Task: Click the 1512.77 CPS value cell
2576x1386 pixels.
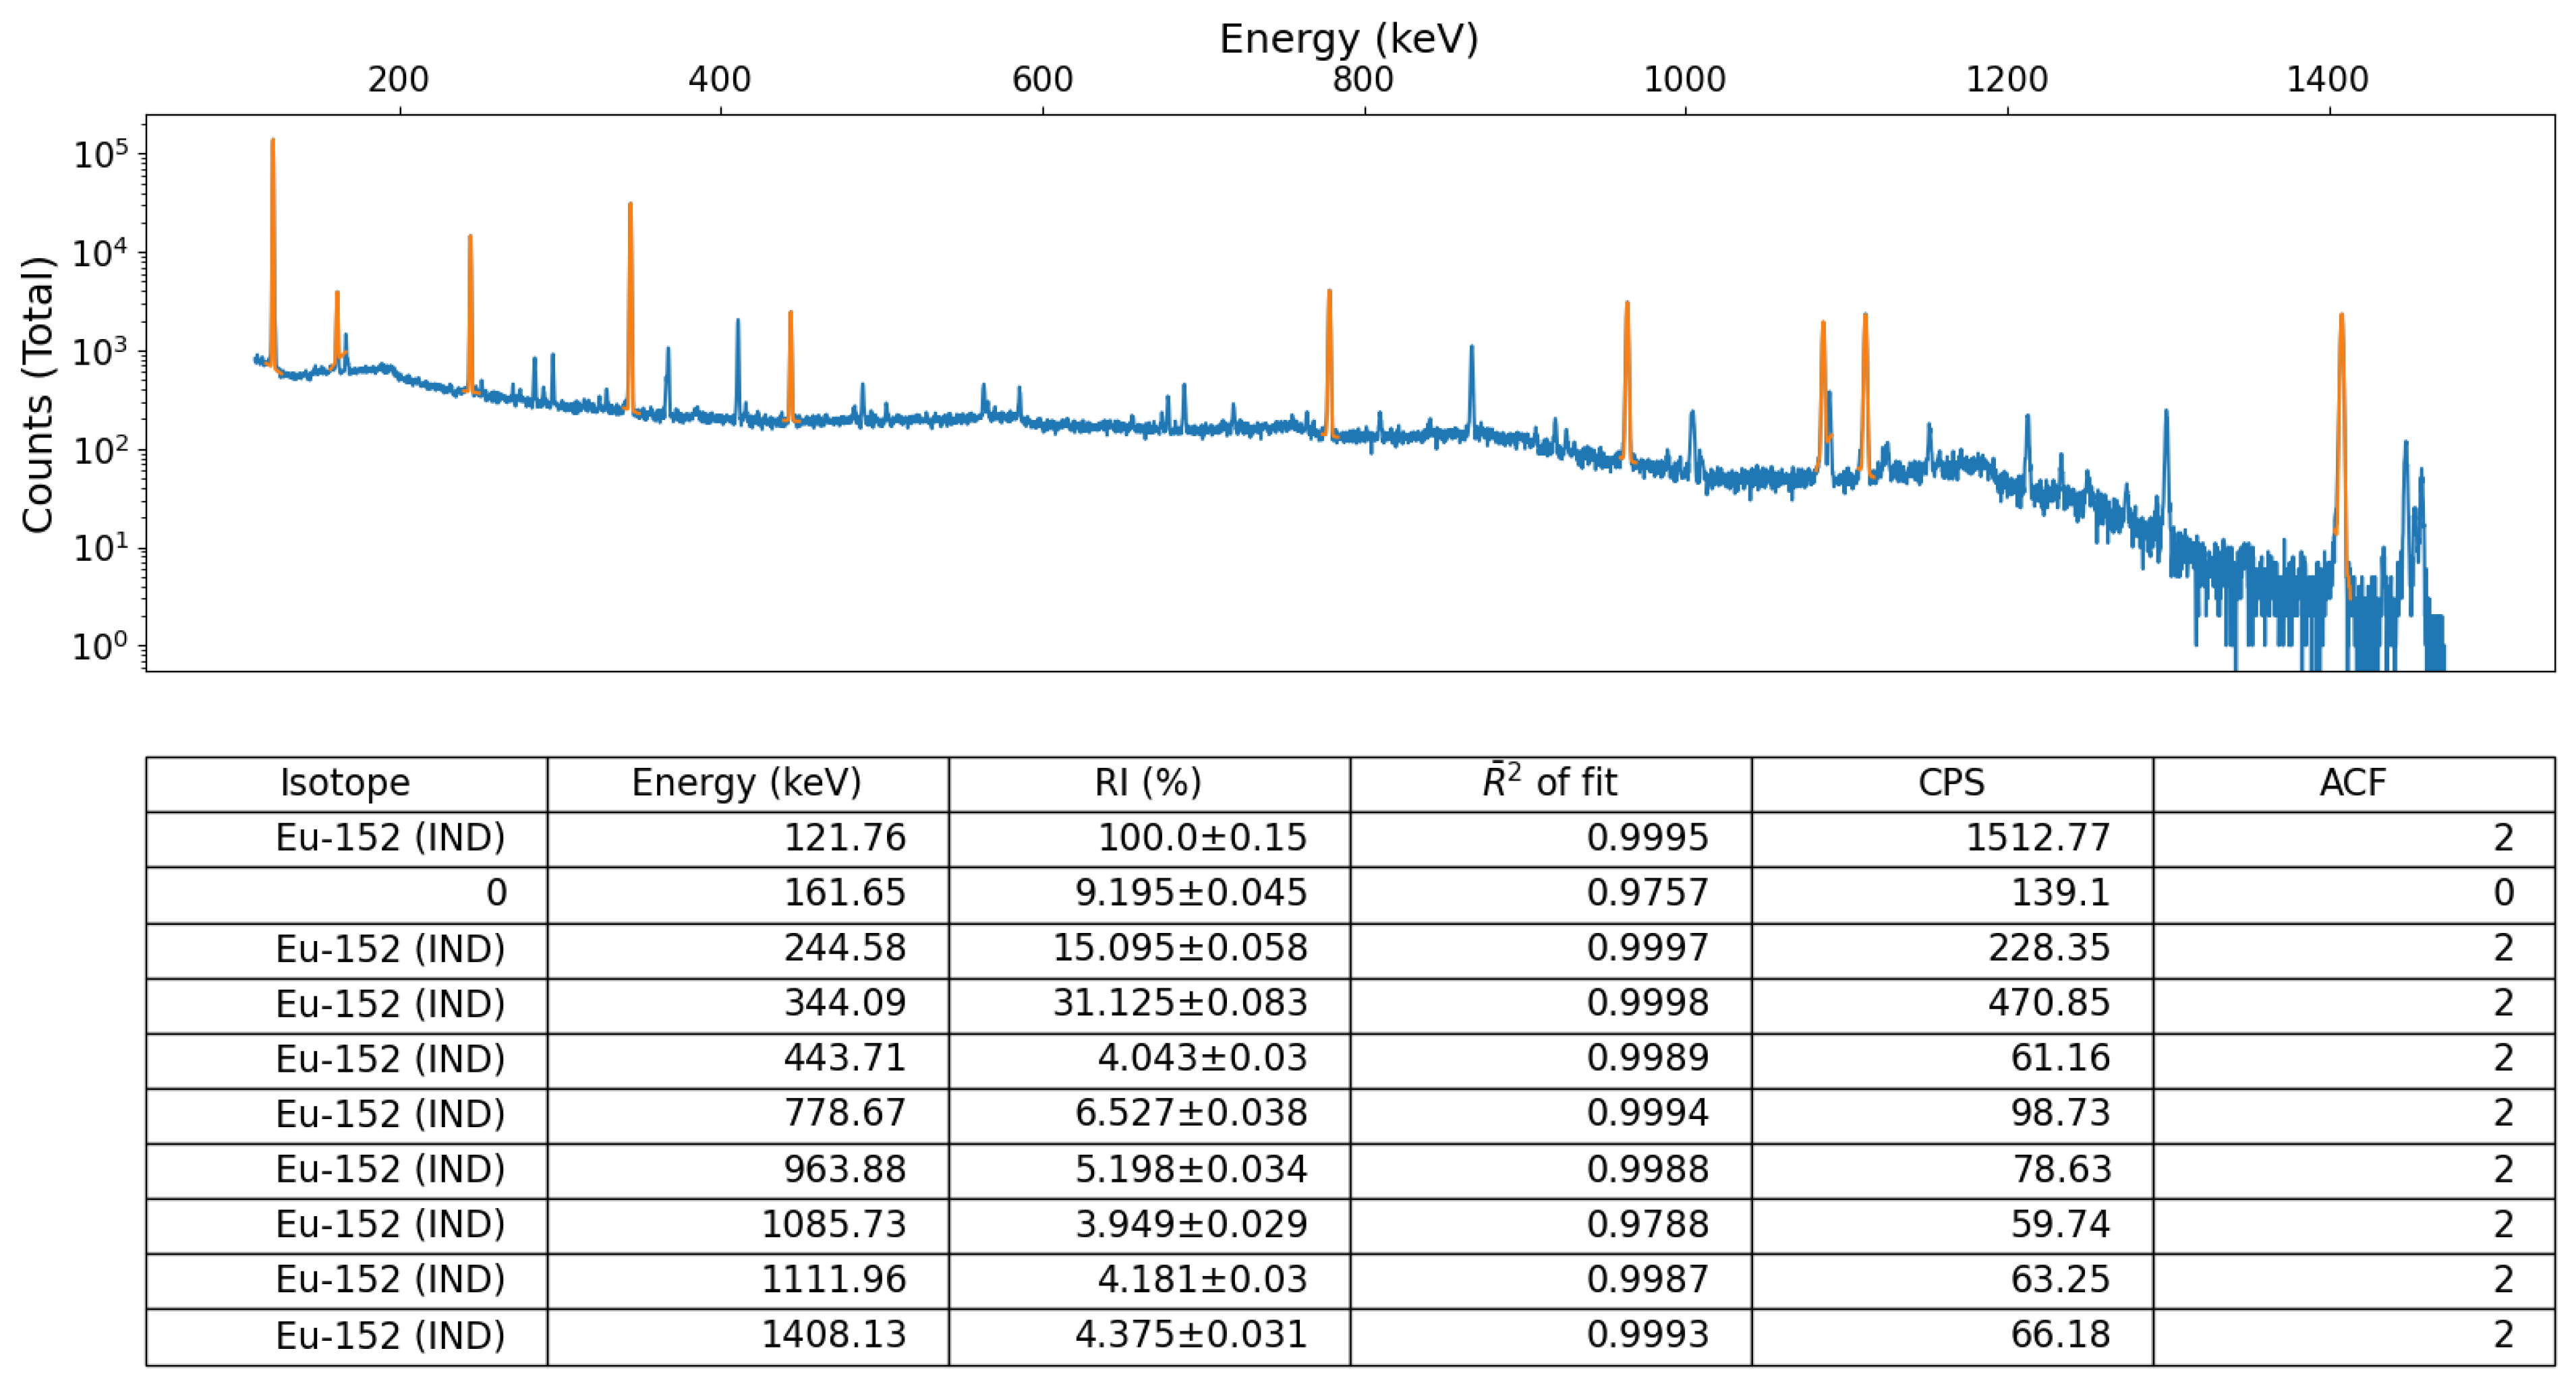Action: pos(2037,837)
